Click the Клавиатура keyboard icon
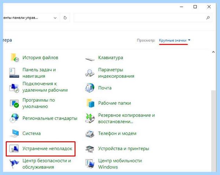Screen dimensions: 220x175 coord(90,59)
